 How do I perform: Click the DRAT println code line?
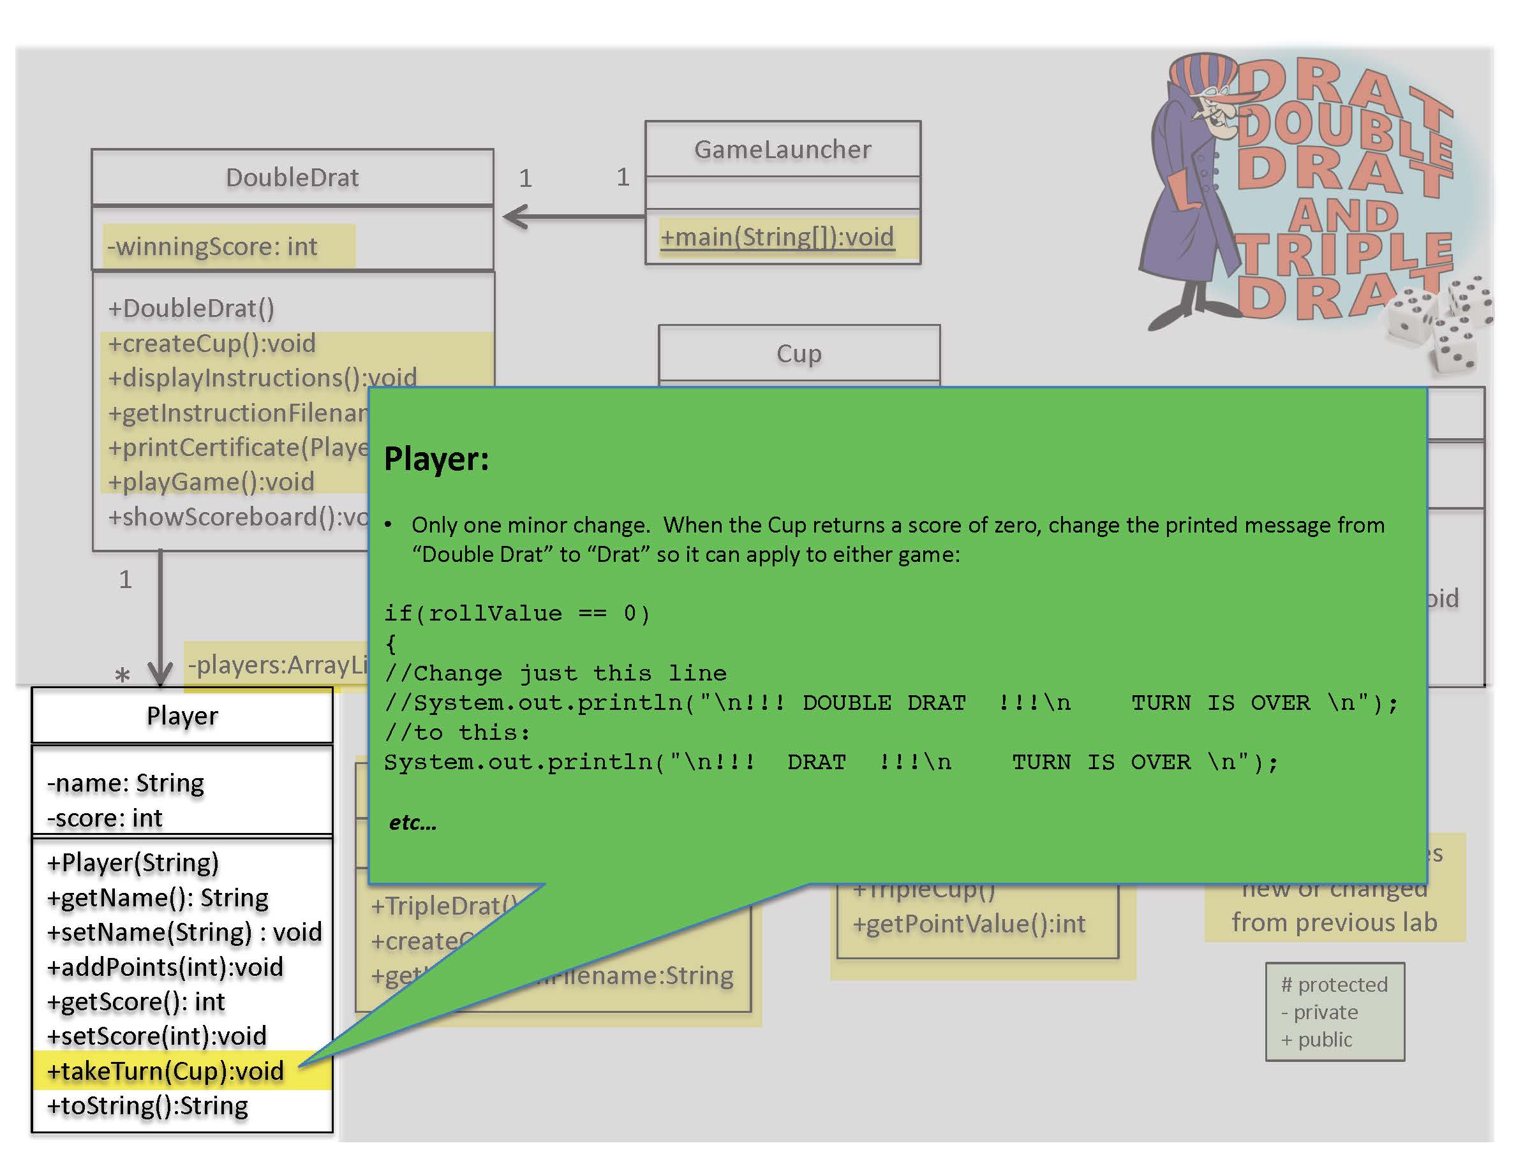pos(830,762)
